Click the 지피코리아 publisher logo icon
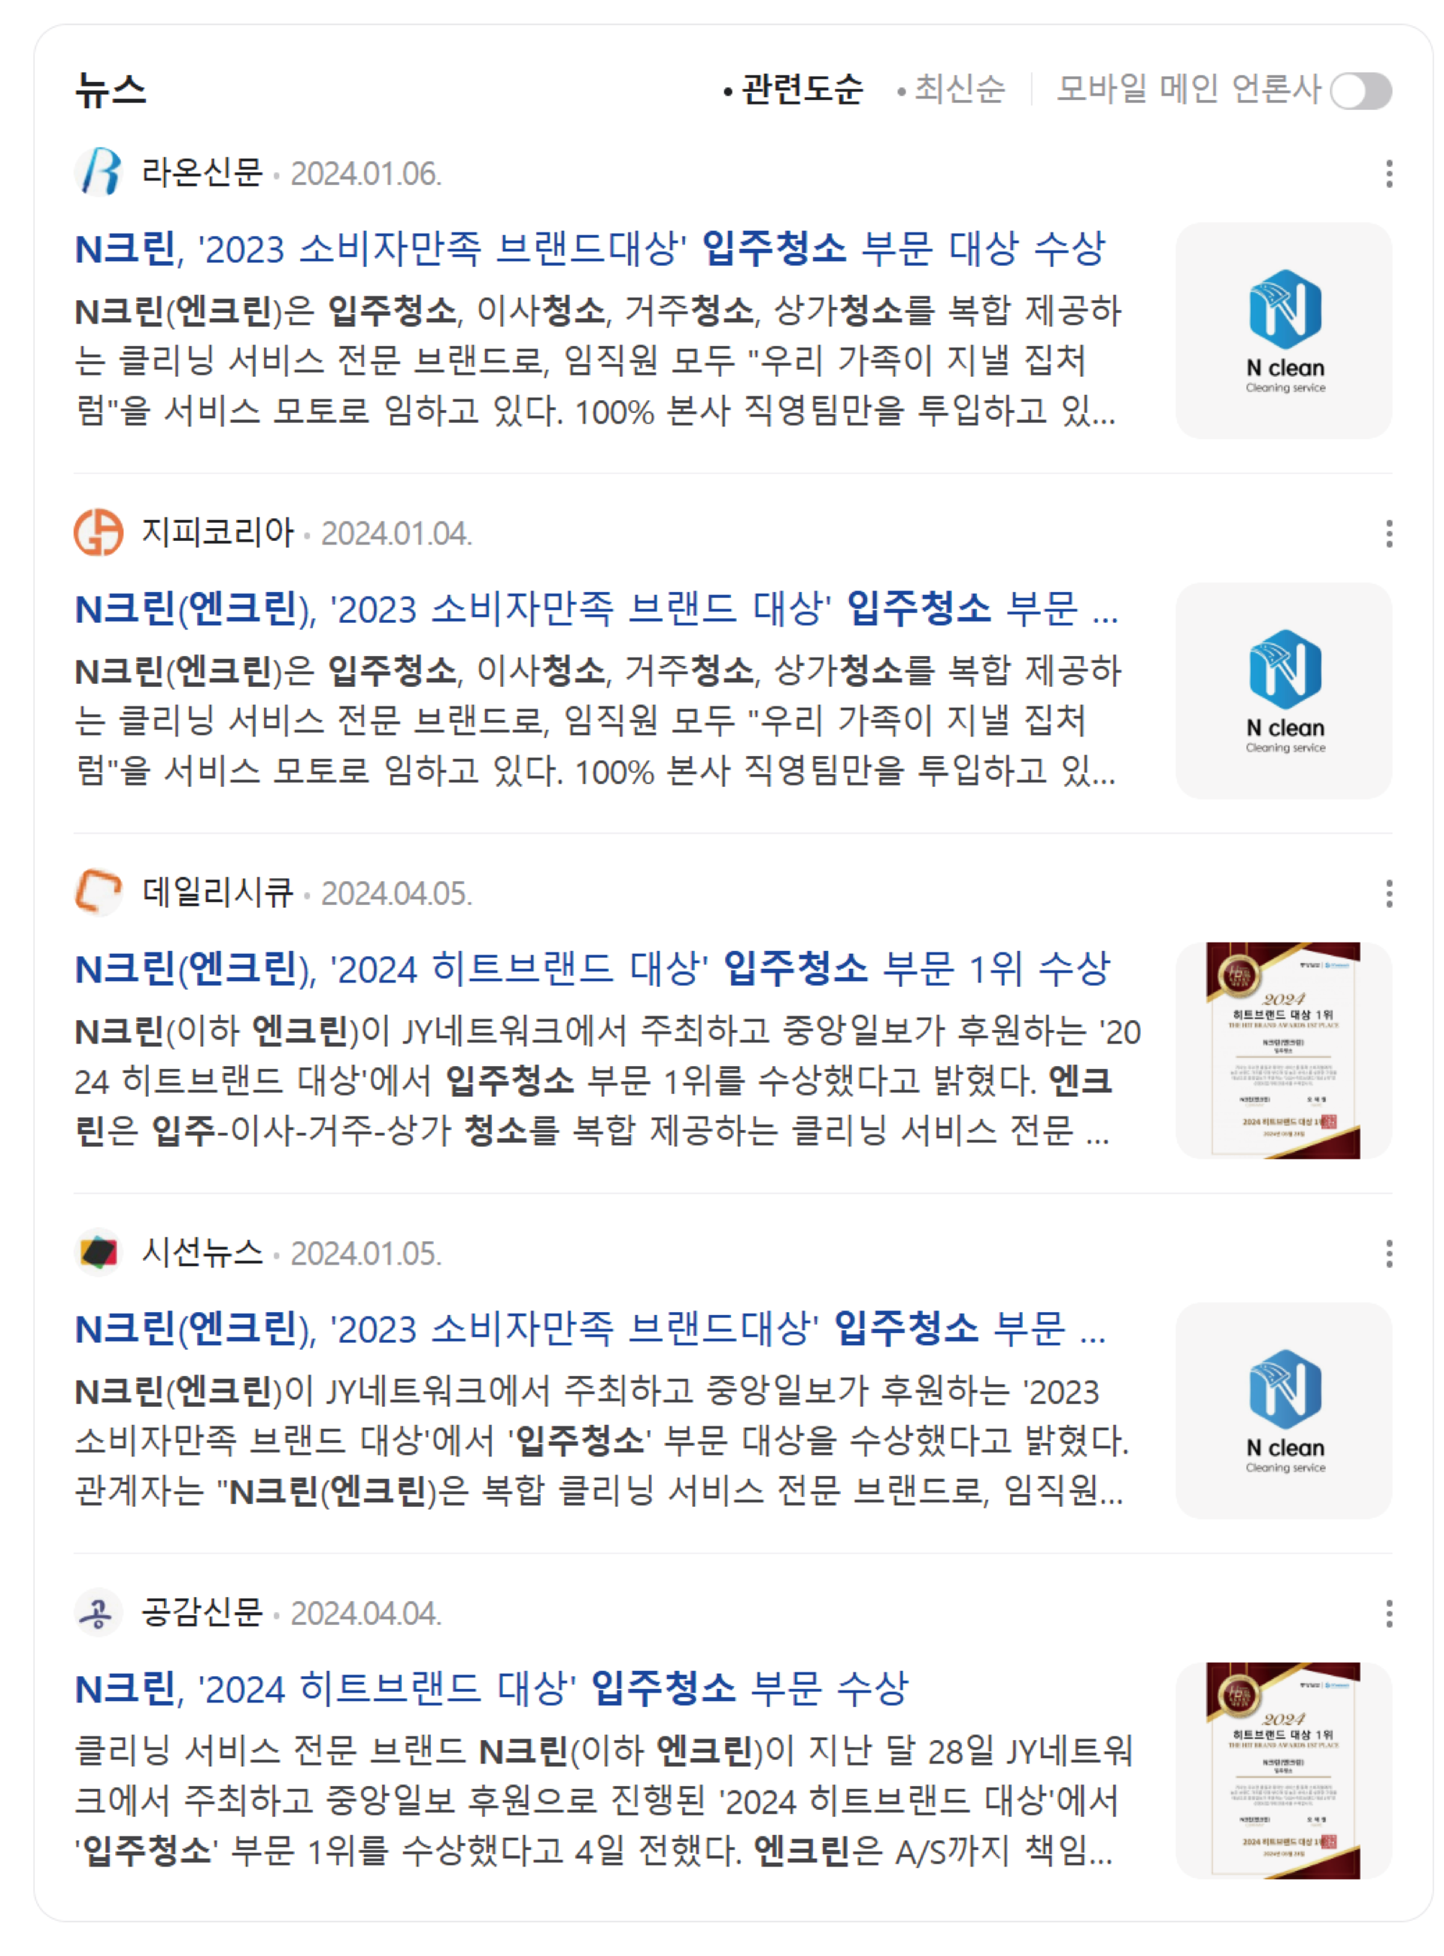Image resolution: width=1444 pixels, height=1956 pixels. pos(99,533)
